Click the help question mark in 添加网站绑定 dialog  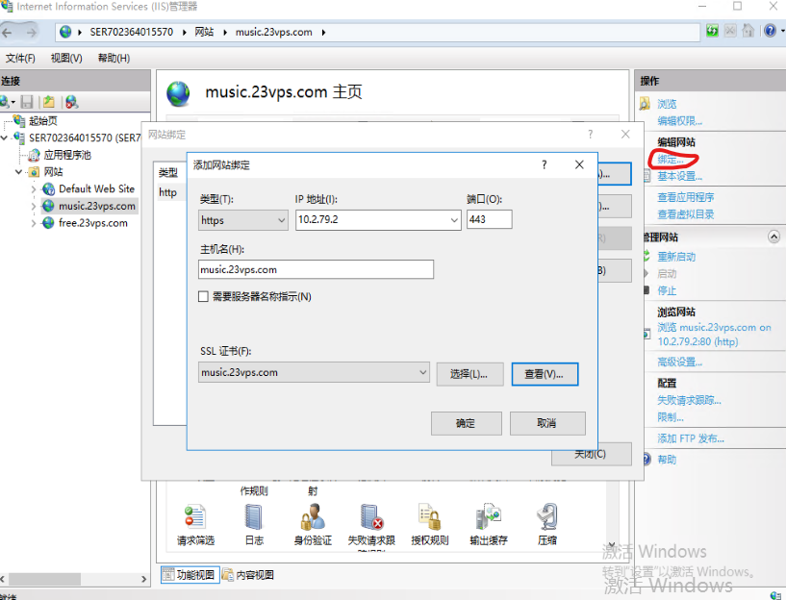[545, 164]
